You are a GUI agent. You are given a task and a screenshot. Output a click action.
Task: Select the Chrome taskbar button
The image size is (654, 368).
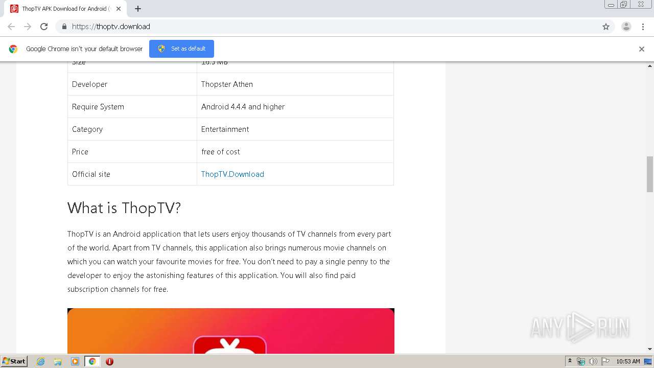point(92,361)
